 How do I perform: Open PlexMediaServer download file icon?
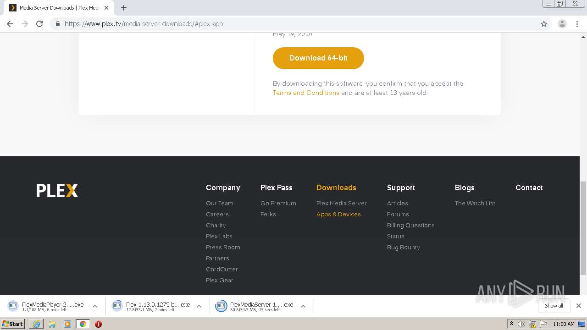[221, 306]
